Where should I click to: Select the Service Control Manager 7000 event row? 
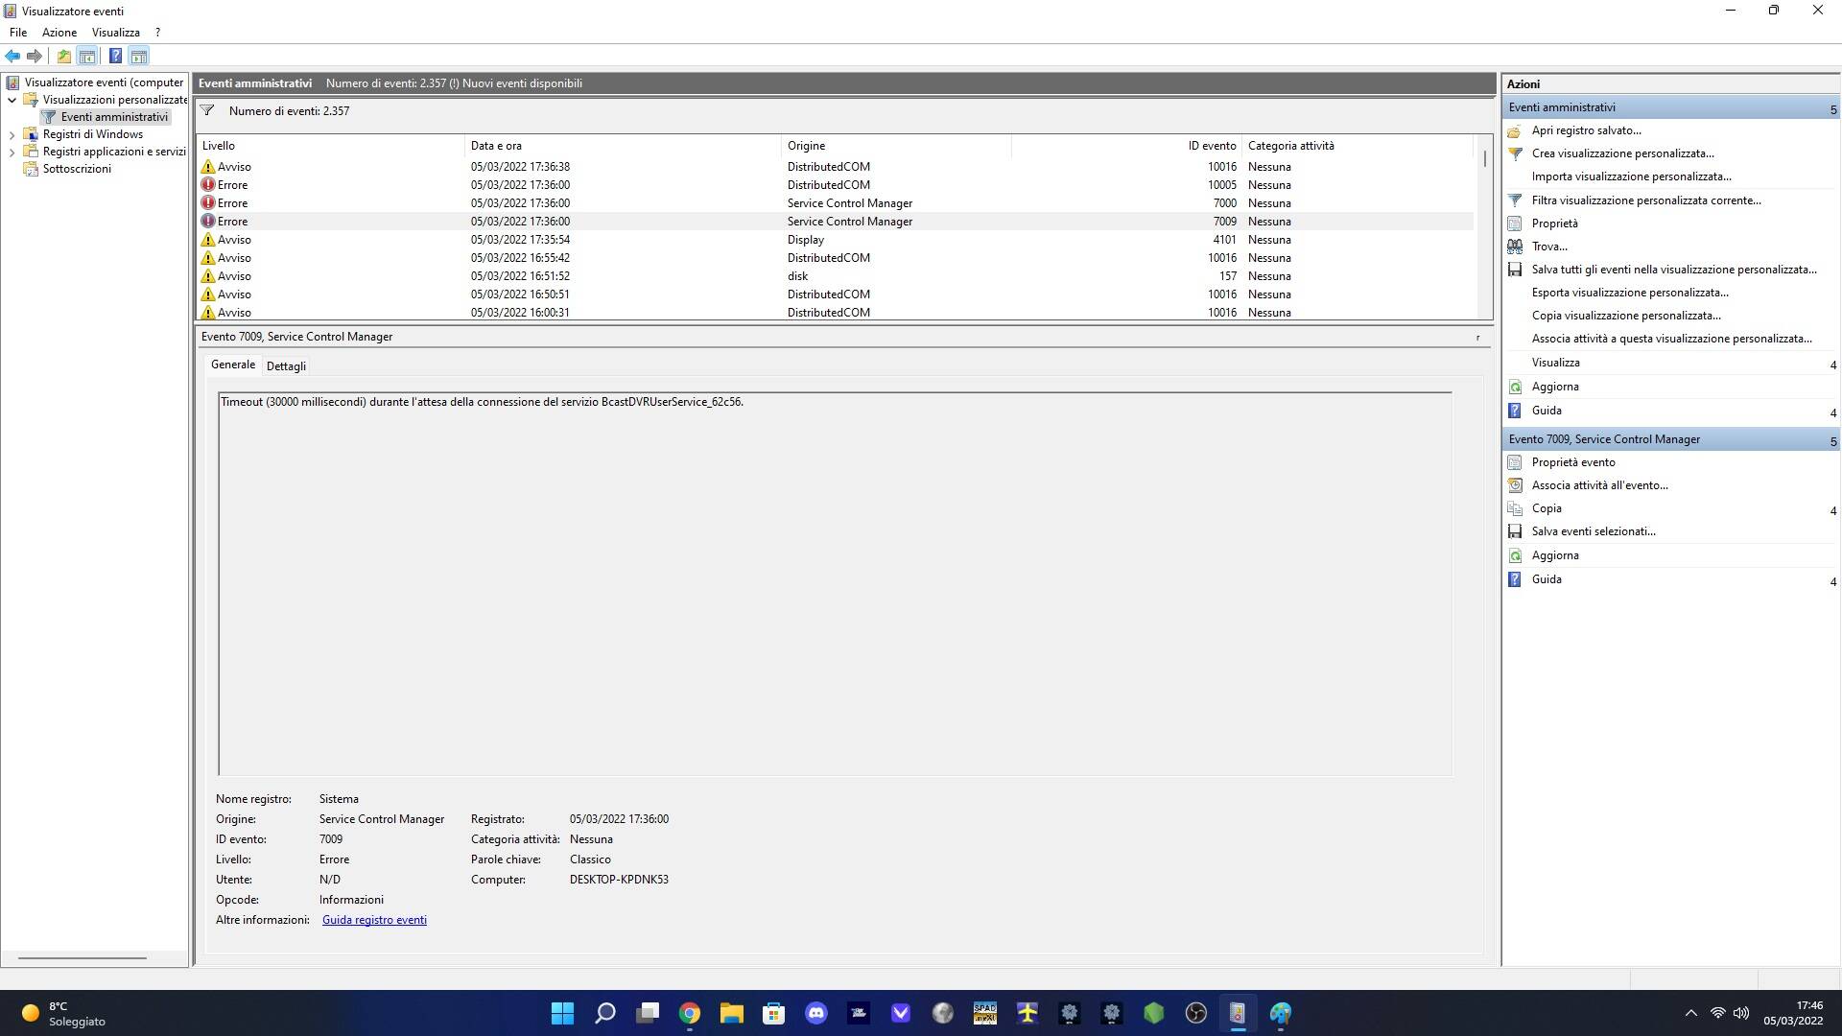point(835,203)
